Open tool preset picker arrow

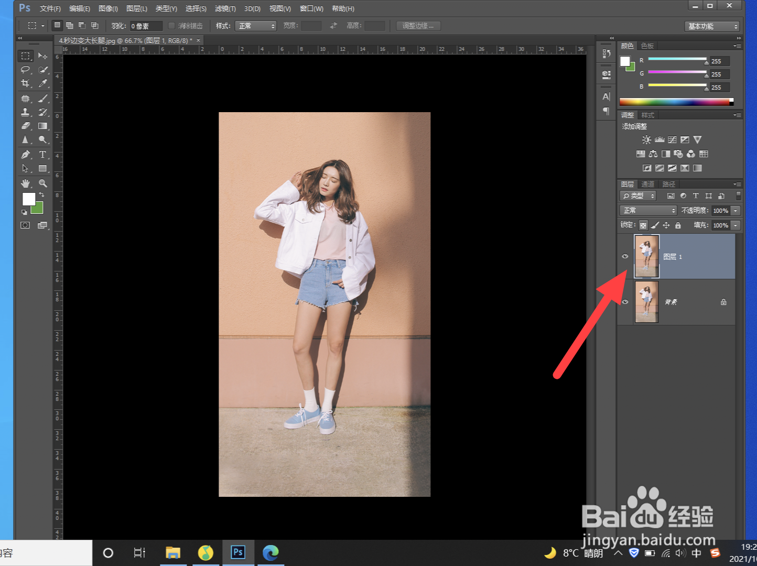[x=42, y=26]
